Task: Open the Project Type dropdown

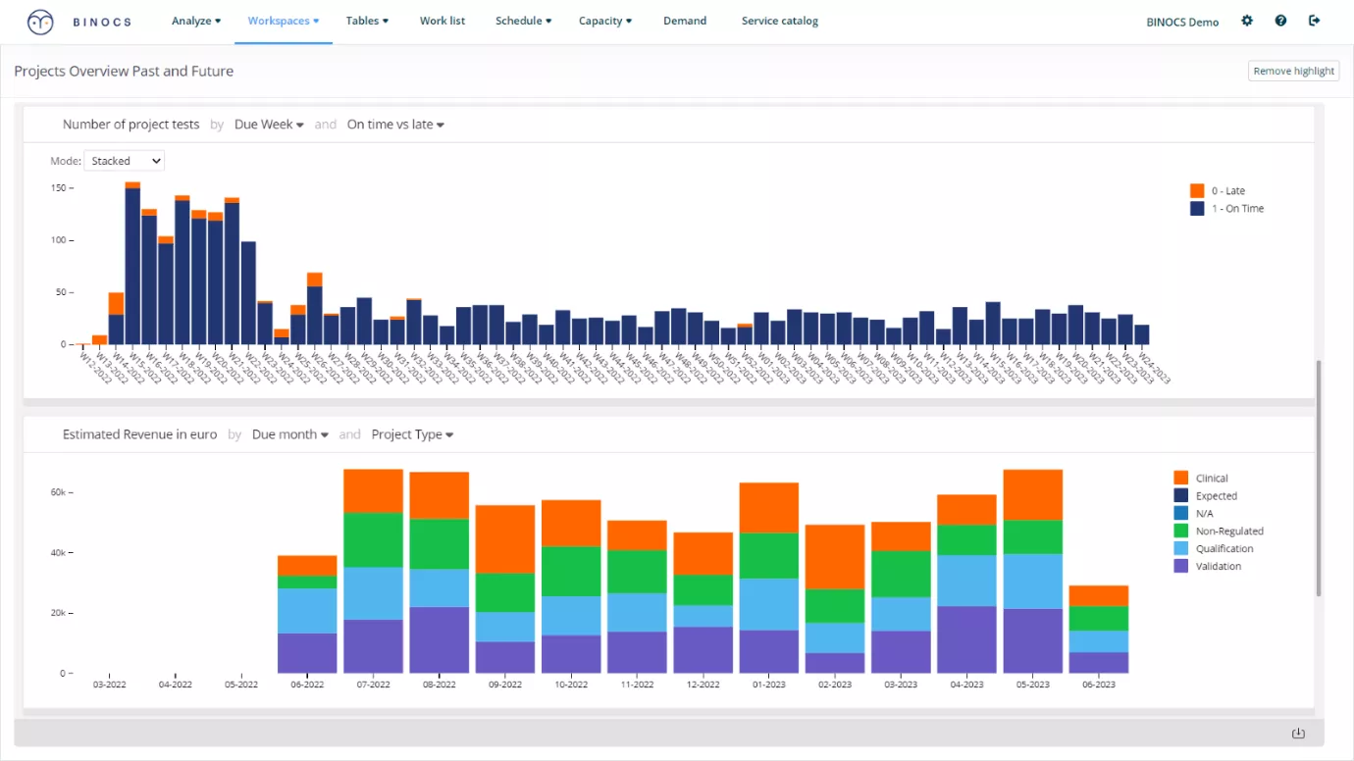Action: click(412, 434)
